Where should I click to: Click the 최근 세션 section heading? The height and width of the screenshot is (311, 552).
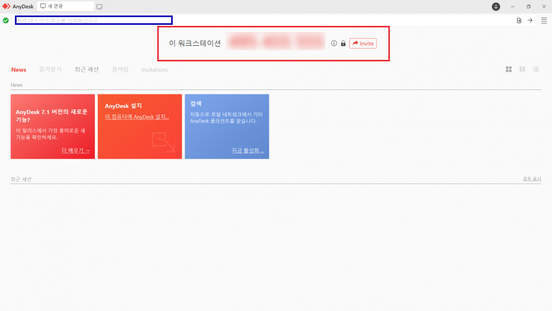coord(21,180)
